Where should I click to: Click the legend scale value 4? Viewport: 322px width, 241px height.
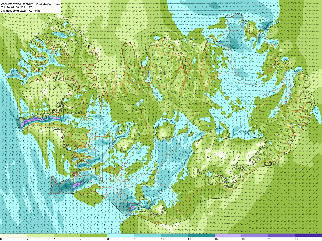click(54, 239)
